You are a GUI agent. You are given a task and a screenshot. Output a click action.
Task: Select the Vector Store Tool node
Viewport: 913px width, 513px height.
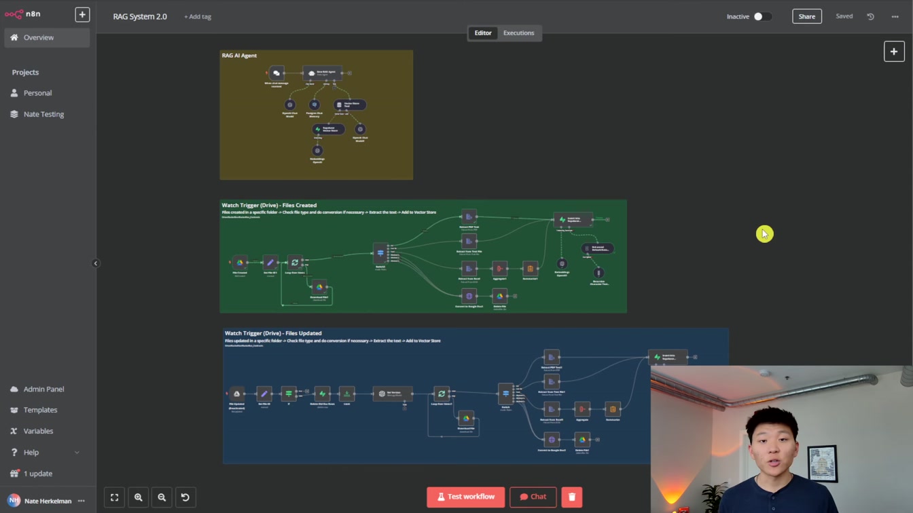point(350,104)
